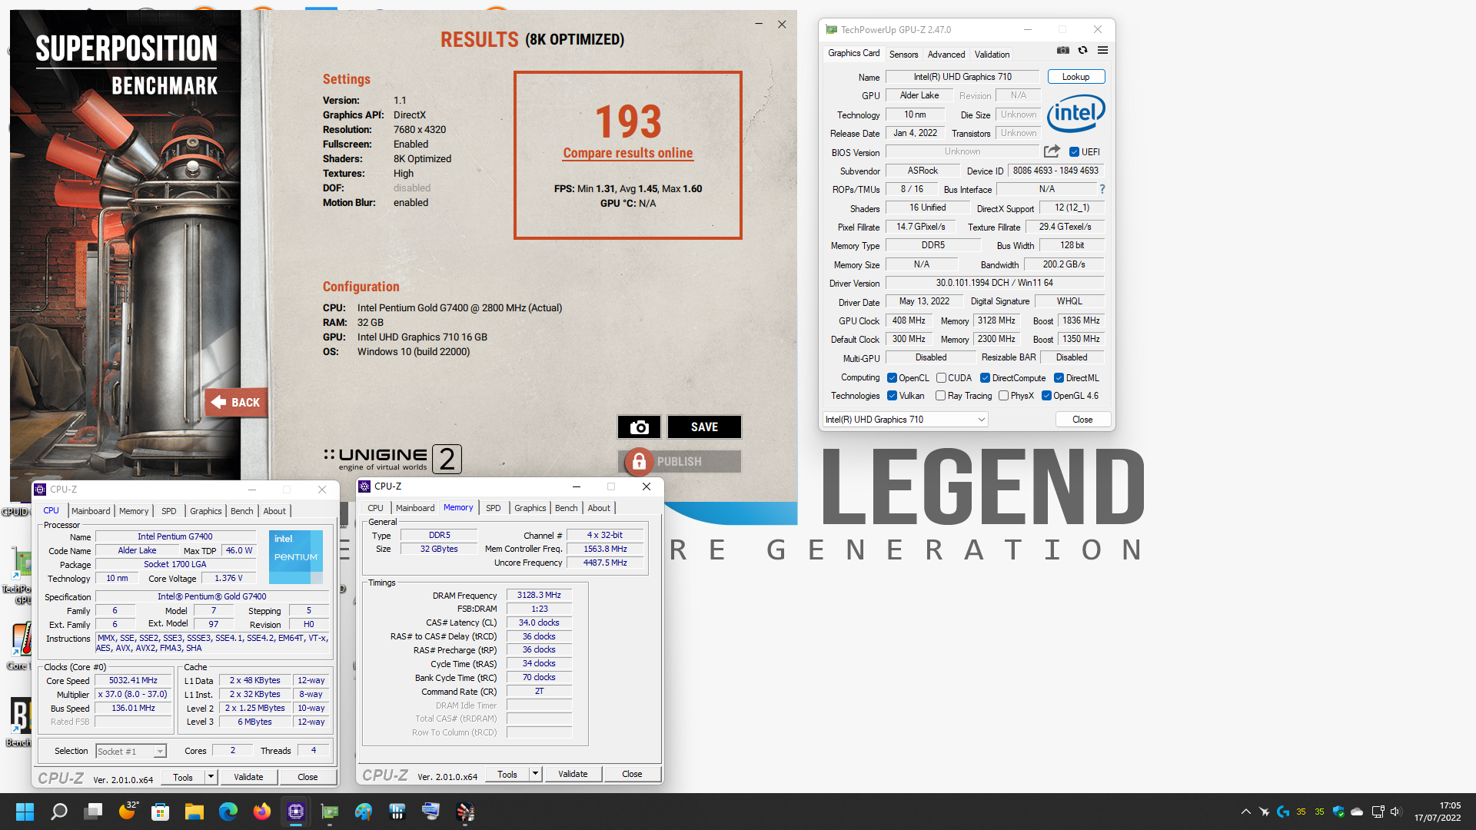The height and width of the screenshot is (830, 1476).
Task: Open SPD tab in right CPU-Z window
Action: pos(494,508)
